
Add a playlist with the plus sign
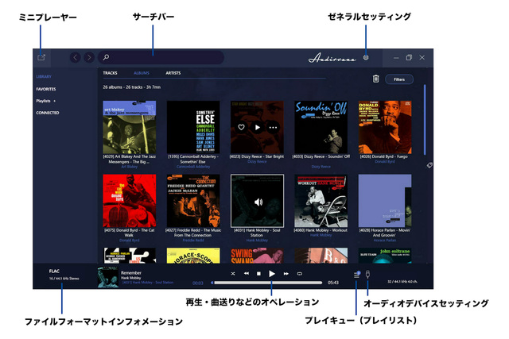tap(55, 101)
